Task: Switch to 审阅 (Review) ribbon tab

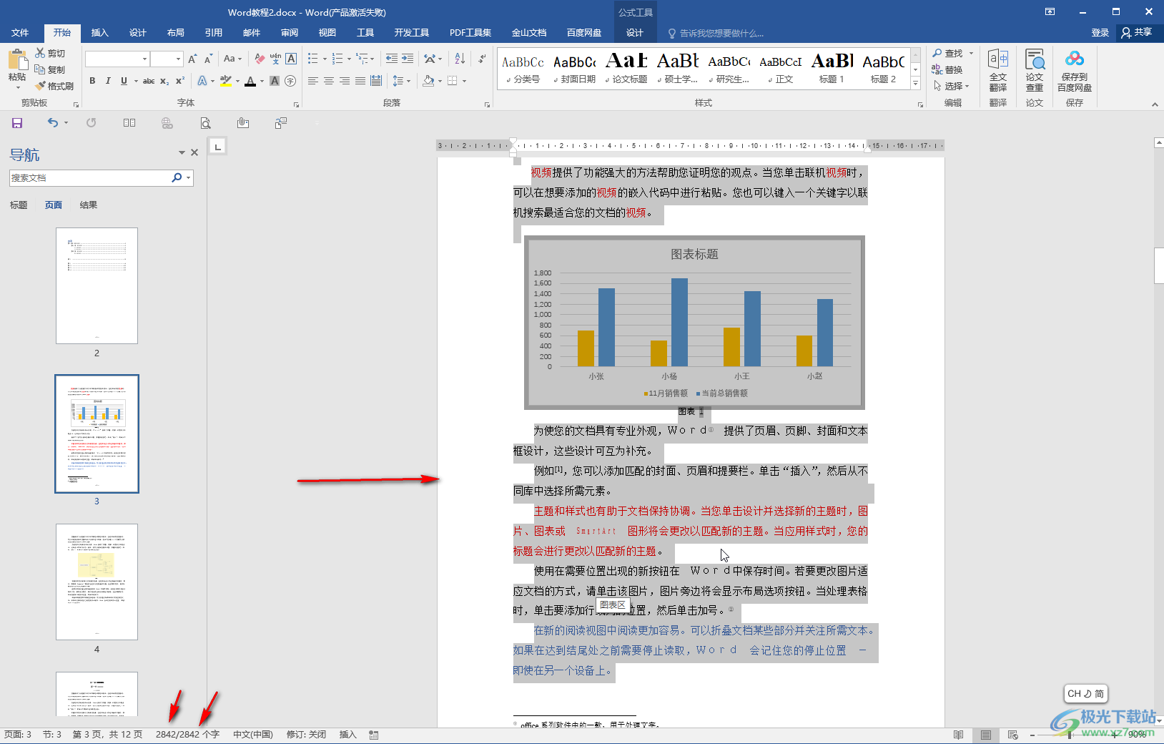Action: point(289,33)
